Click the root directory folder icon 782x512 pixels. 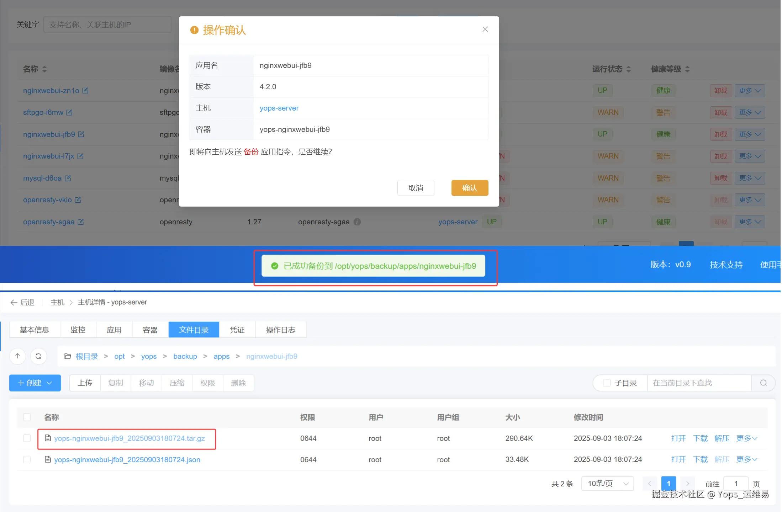(x=68, y=356)
